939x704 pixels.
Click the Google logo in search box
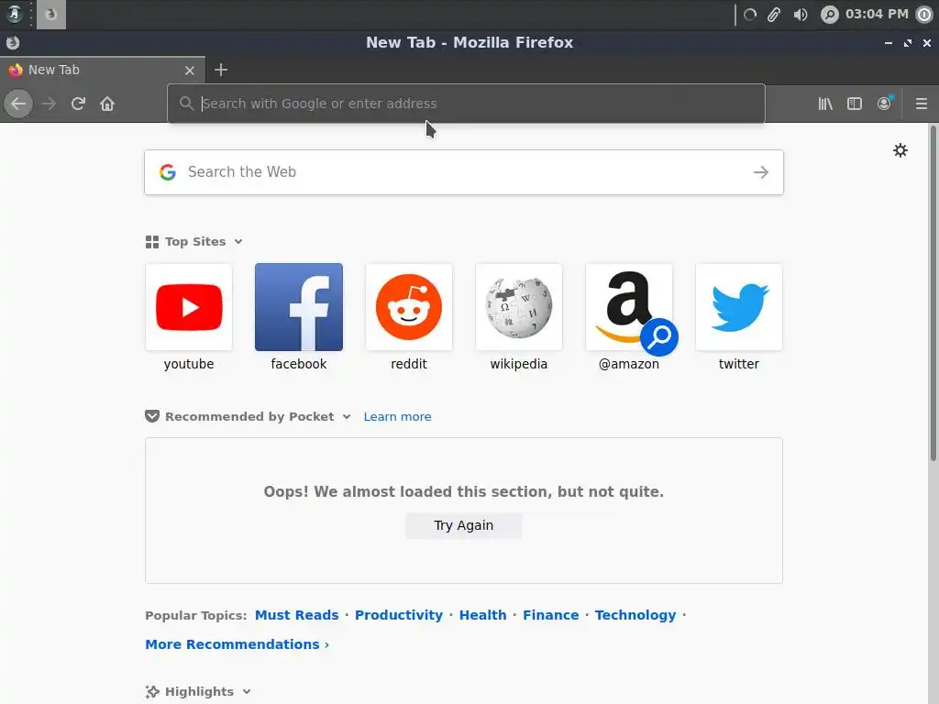[168, 172]
